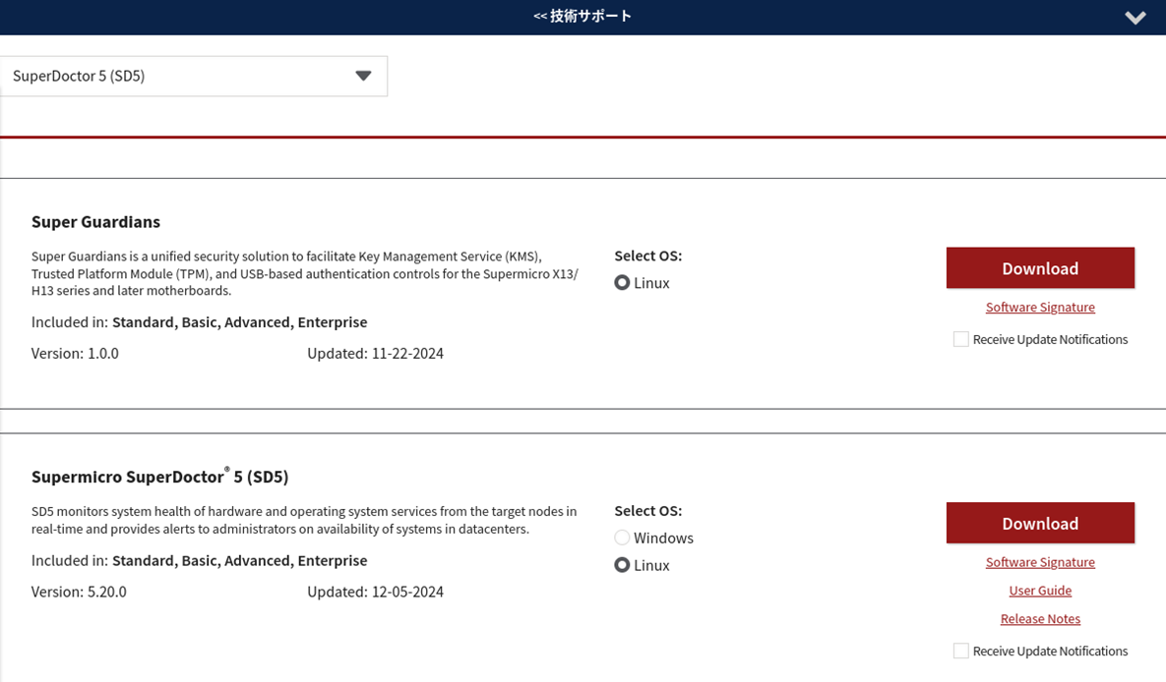The image size is (1166, 682).
Task: Click the Super Guardians 'Included in' line
Action: click(200, 322)
